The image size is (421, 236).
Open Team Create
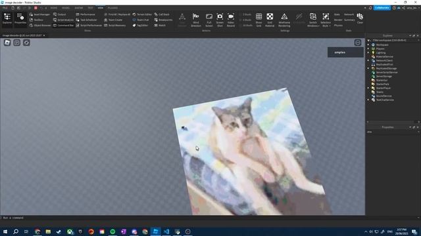(x=113, y=20)
